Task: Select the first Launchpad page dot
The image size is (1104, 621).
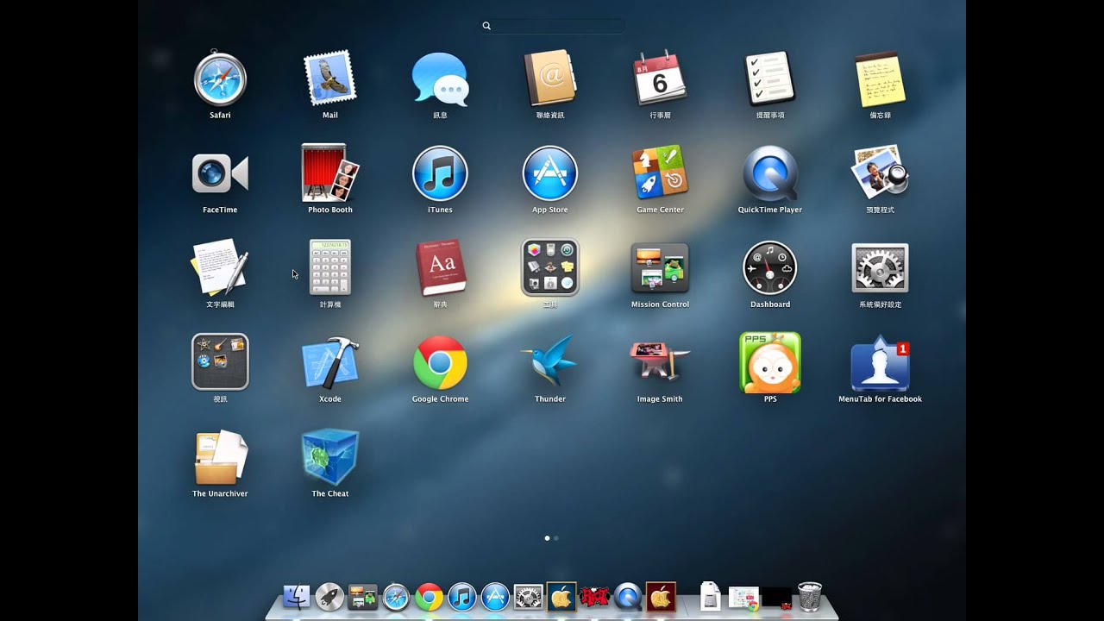Action: 547,538
